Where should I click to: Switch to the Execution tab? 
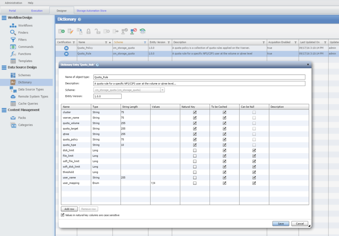pyautogui.click(x=37, y=11)
